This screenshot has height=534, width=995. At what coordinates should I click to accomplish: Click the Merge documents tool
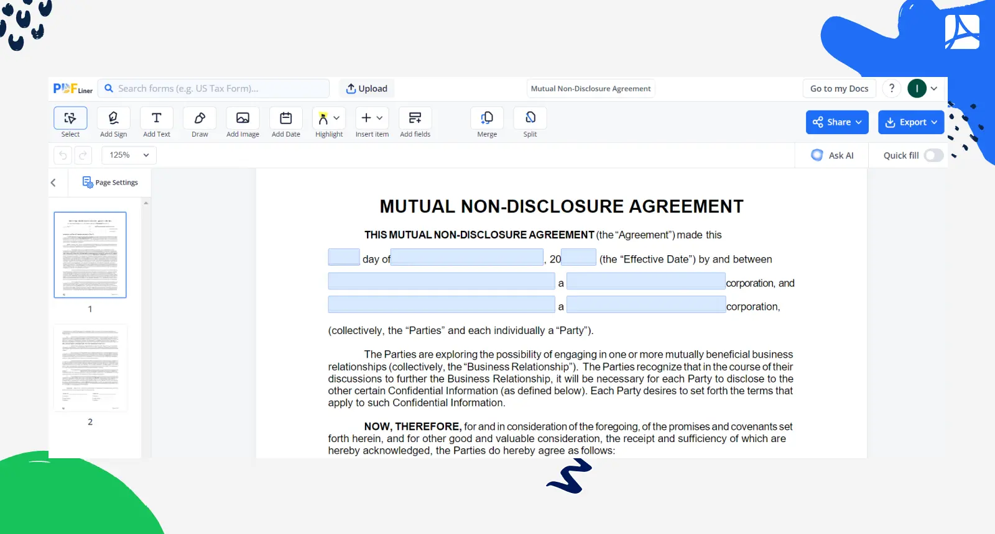[487, 118]
